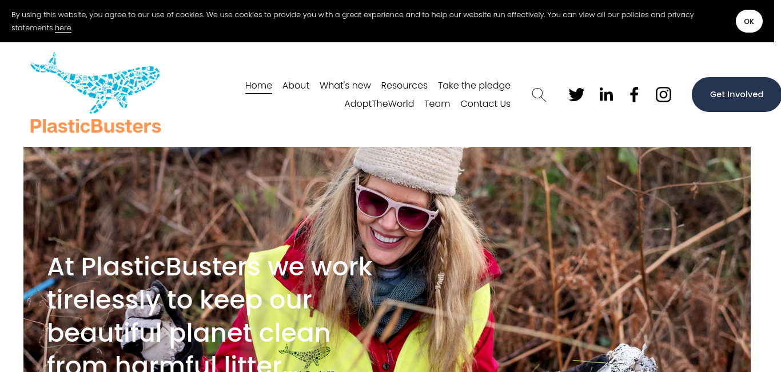Image resolution: width=781 pixels, height=372 pixels.
Task: Open the search magnifier icon
Action: click(539, 95)
